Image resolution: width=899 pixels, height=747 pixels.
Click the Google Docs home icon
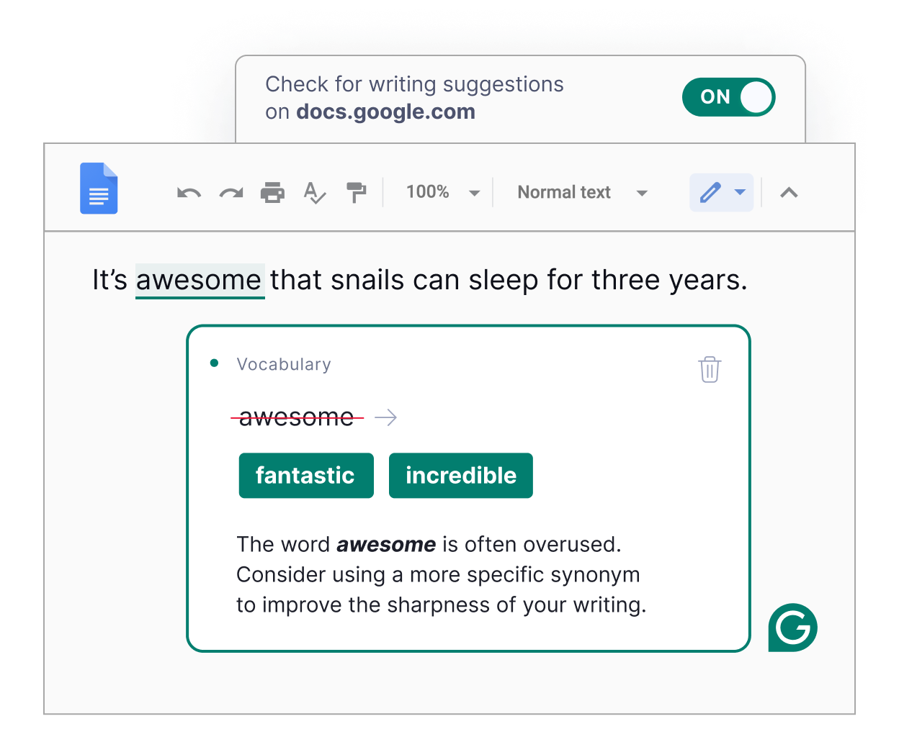coord(99,189)
